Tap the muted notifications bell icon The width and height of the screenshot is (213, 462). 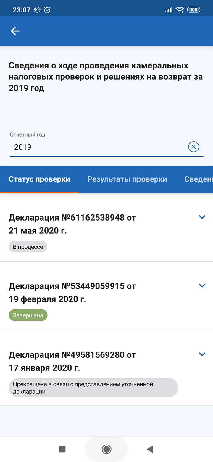tap(37, 10)
